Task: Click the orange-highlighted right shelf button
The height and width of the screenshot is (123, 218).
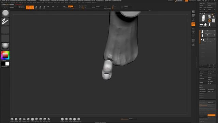Action: (193, 24)
